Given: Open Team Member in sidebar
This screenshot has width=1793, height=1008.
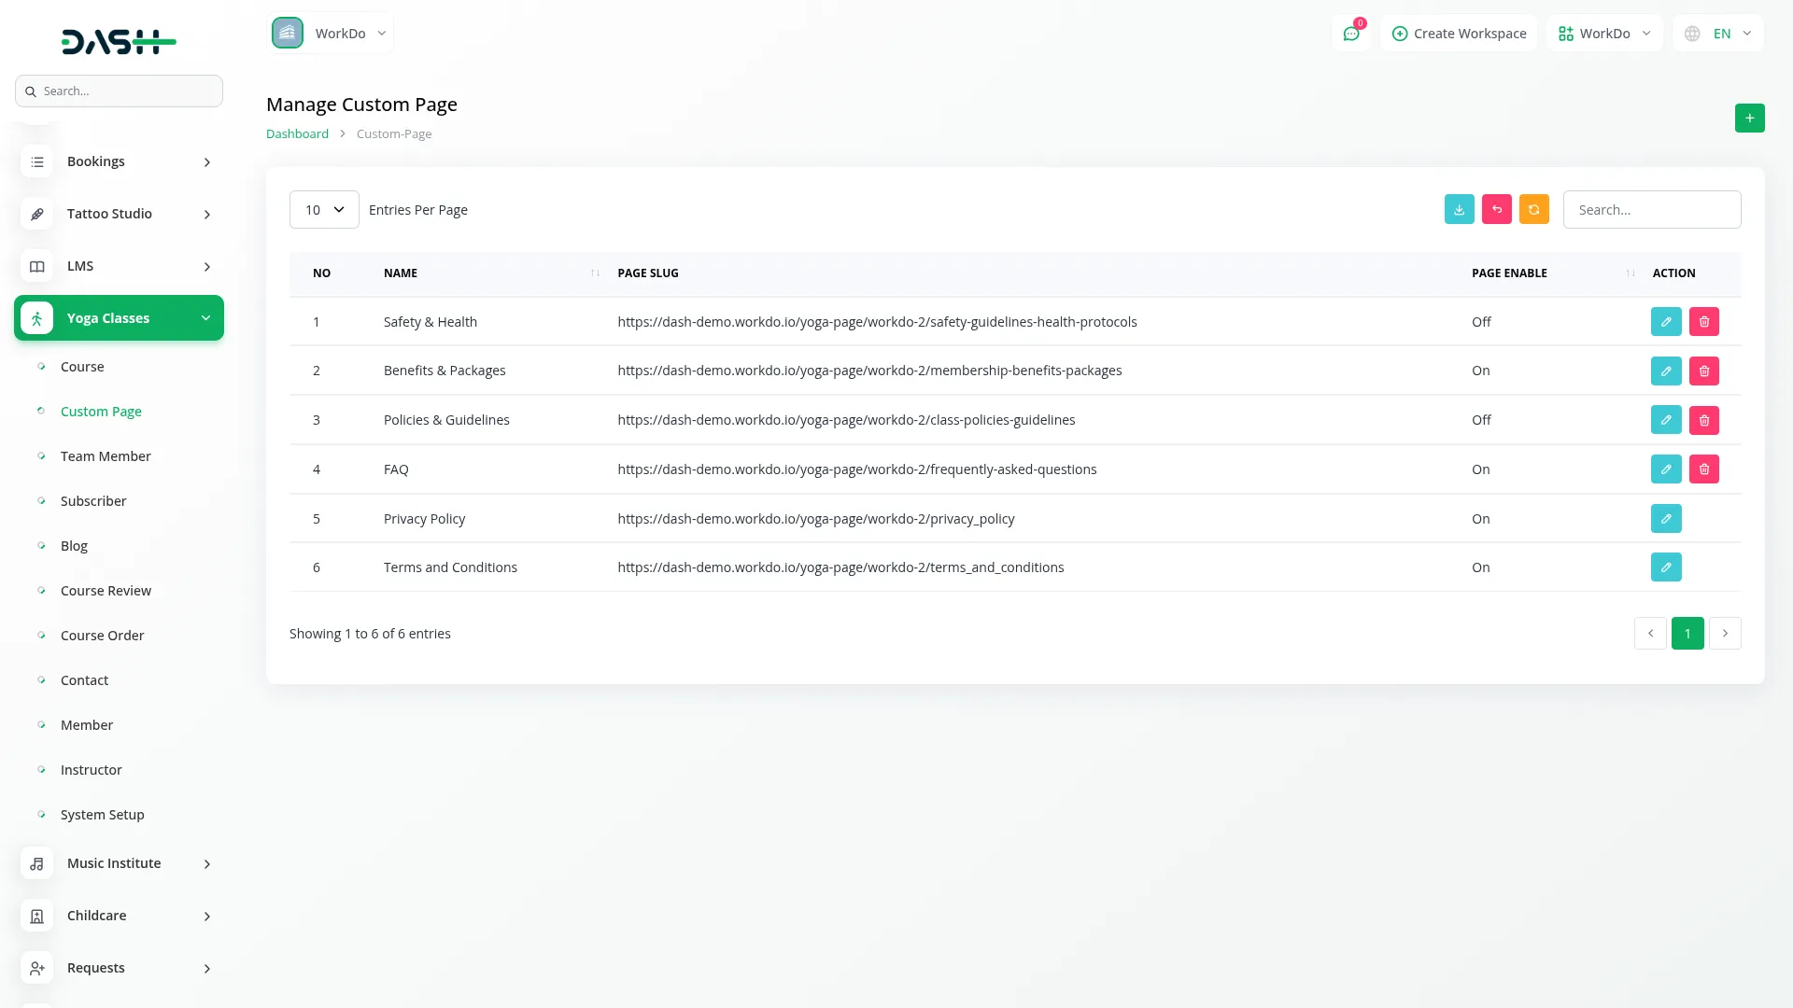Looking at the screenshot, I should (106, 456).
